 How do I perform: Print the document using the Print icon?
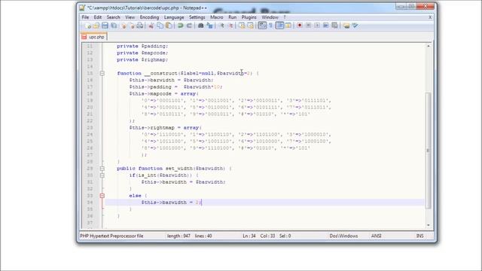click(140, 26)
